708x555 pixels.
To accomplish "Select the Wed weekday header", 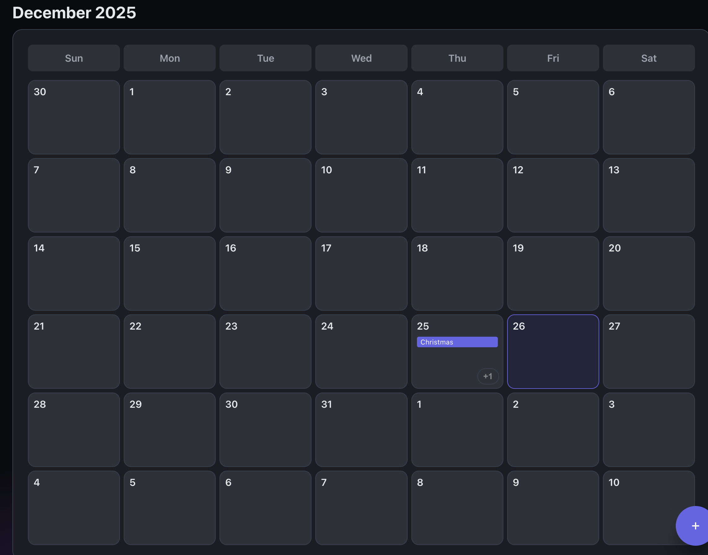I will tap(361, 58).
